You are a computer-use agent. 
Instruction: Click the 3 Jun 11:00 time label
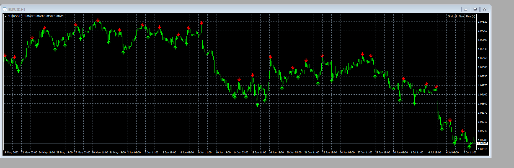point(152,153)
